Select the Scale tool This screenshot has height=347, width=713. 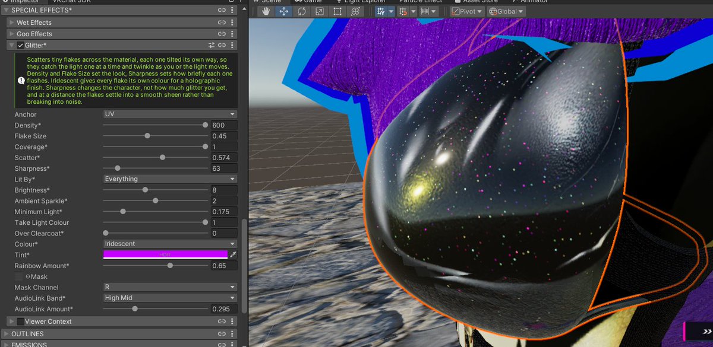[x=319, y=11]
